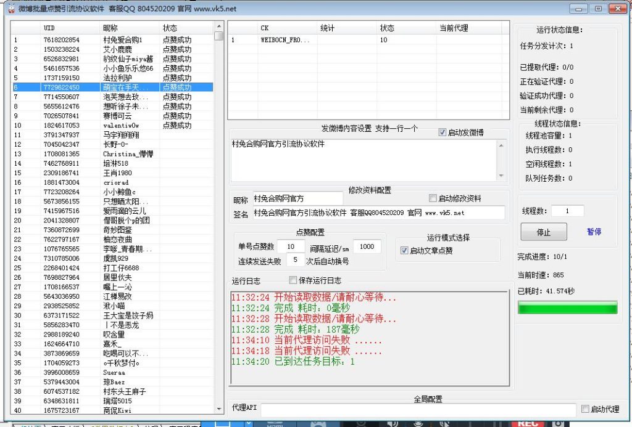Enable the 启动代理 checkbox
The image size is (632, 427).
[x=585, y=409]
